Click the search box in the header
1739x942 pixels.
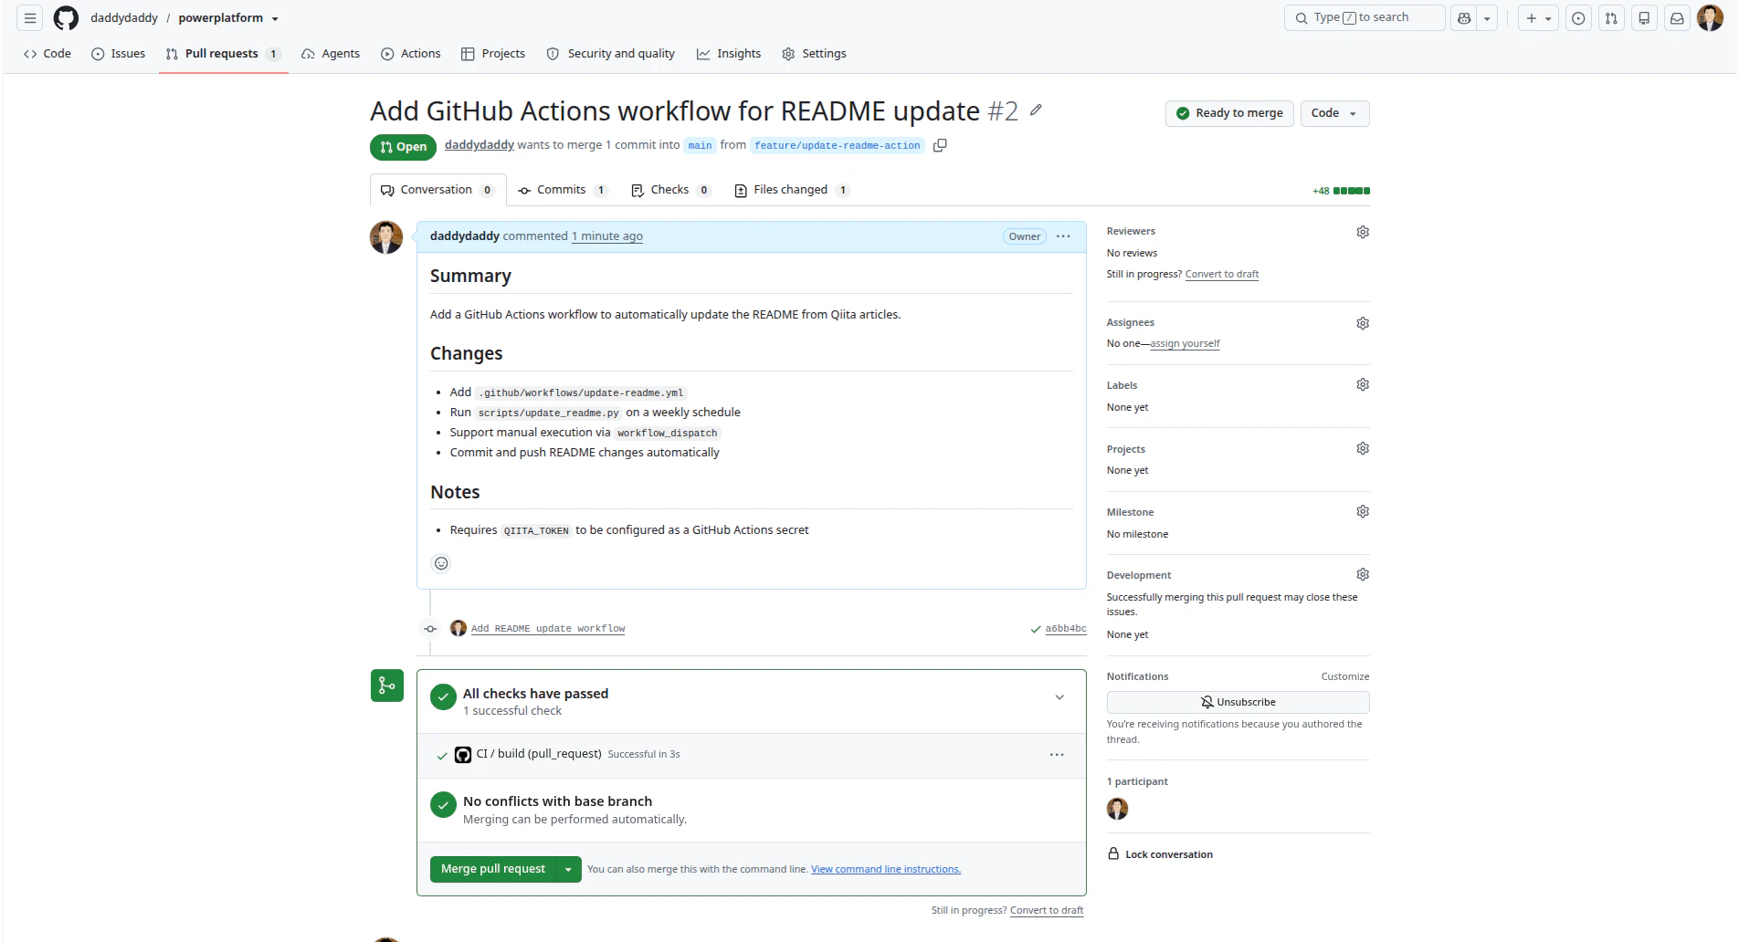[1365, 18]
